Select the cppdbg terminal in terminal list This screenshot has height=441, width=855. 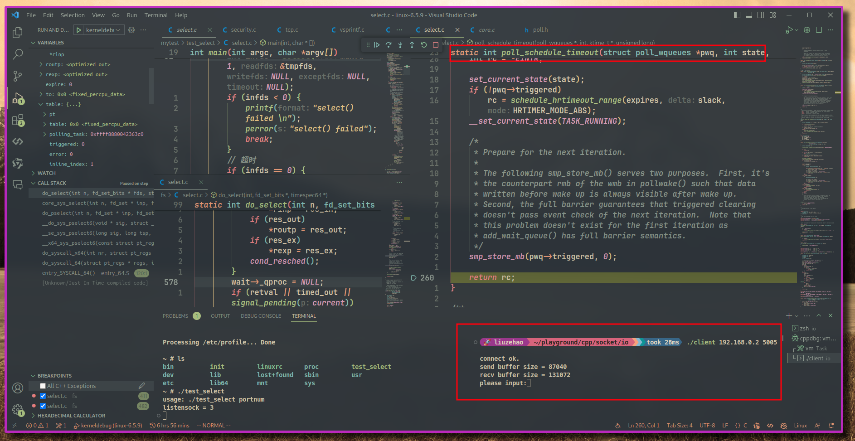[x=814, y=339]
